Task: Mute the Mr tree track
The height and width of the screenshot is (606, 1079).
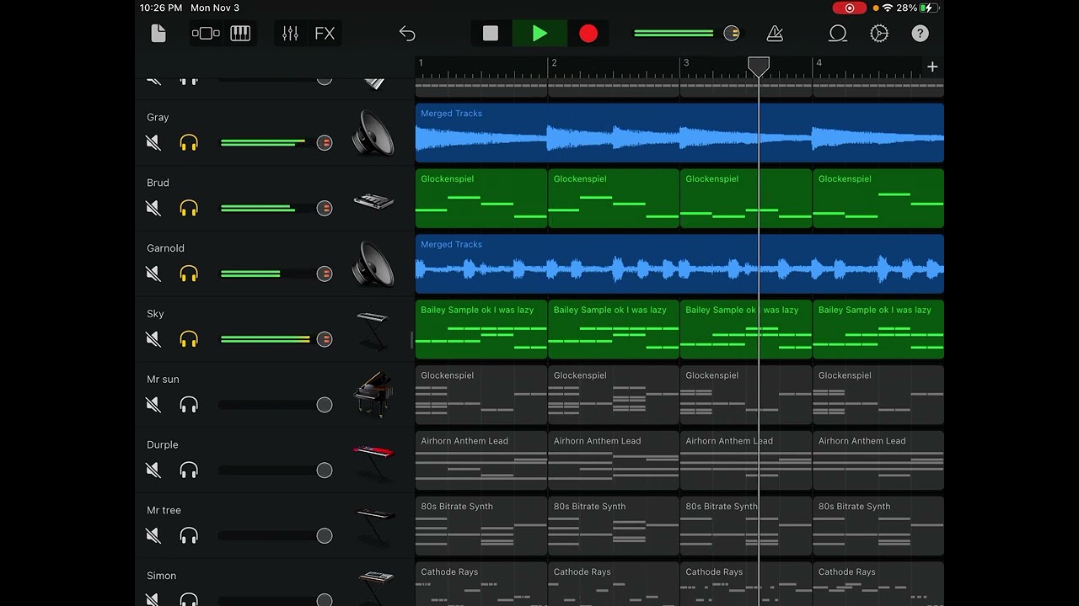Action: [153, 535]
